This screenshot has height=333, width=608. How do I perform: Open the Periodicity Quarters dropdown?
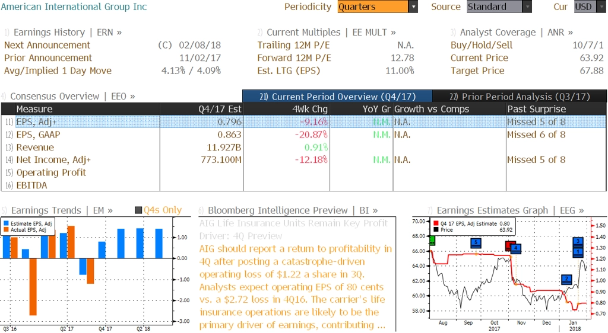pyautogui.click(x=377, y=7)
